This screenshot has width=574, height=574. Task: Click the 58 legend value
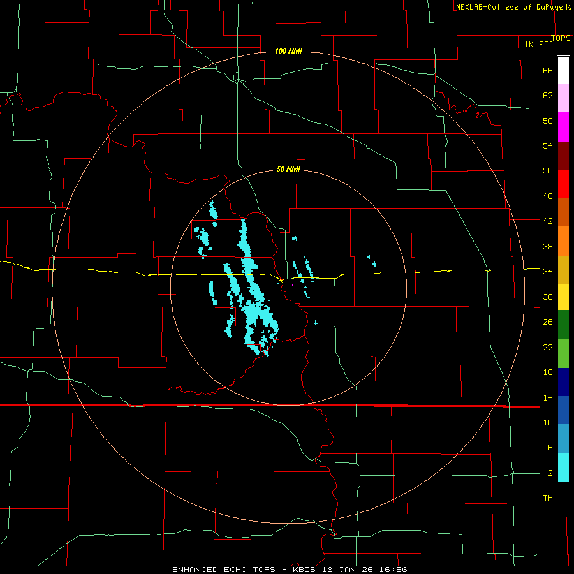pyautogui.click(x=548, y=121)
